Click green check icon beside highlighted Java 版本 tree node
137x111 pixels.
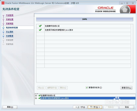[39, 98]
